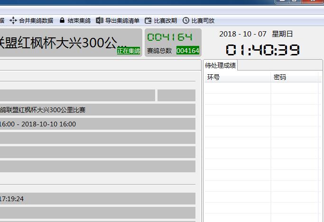Click the 赛鸽总数 value 004164

[187, 51]
